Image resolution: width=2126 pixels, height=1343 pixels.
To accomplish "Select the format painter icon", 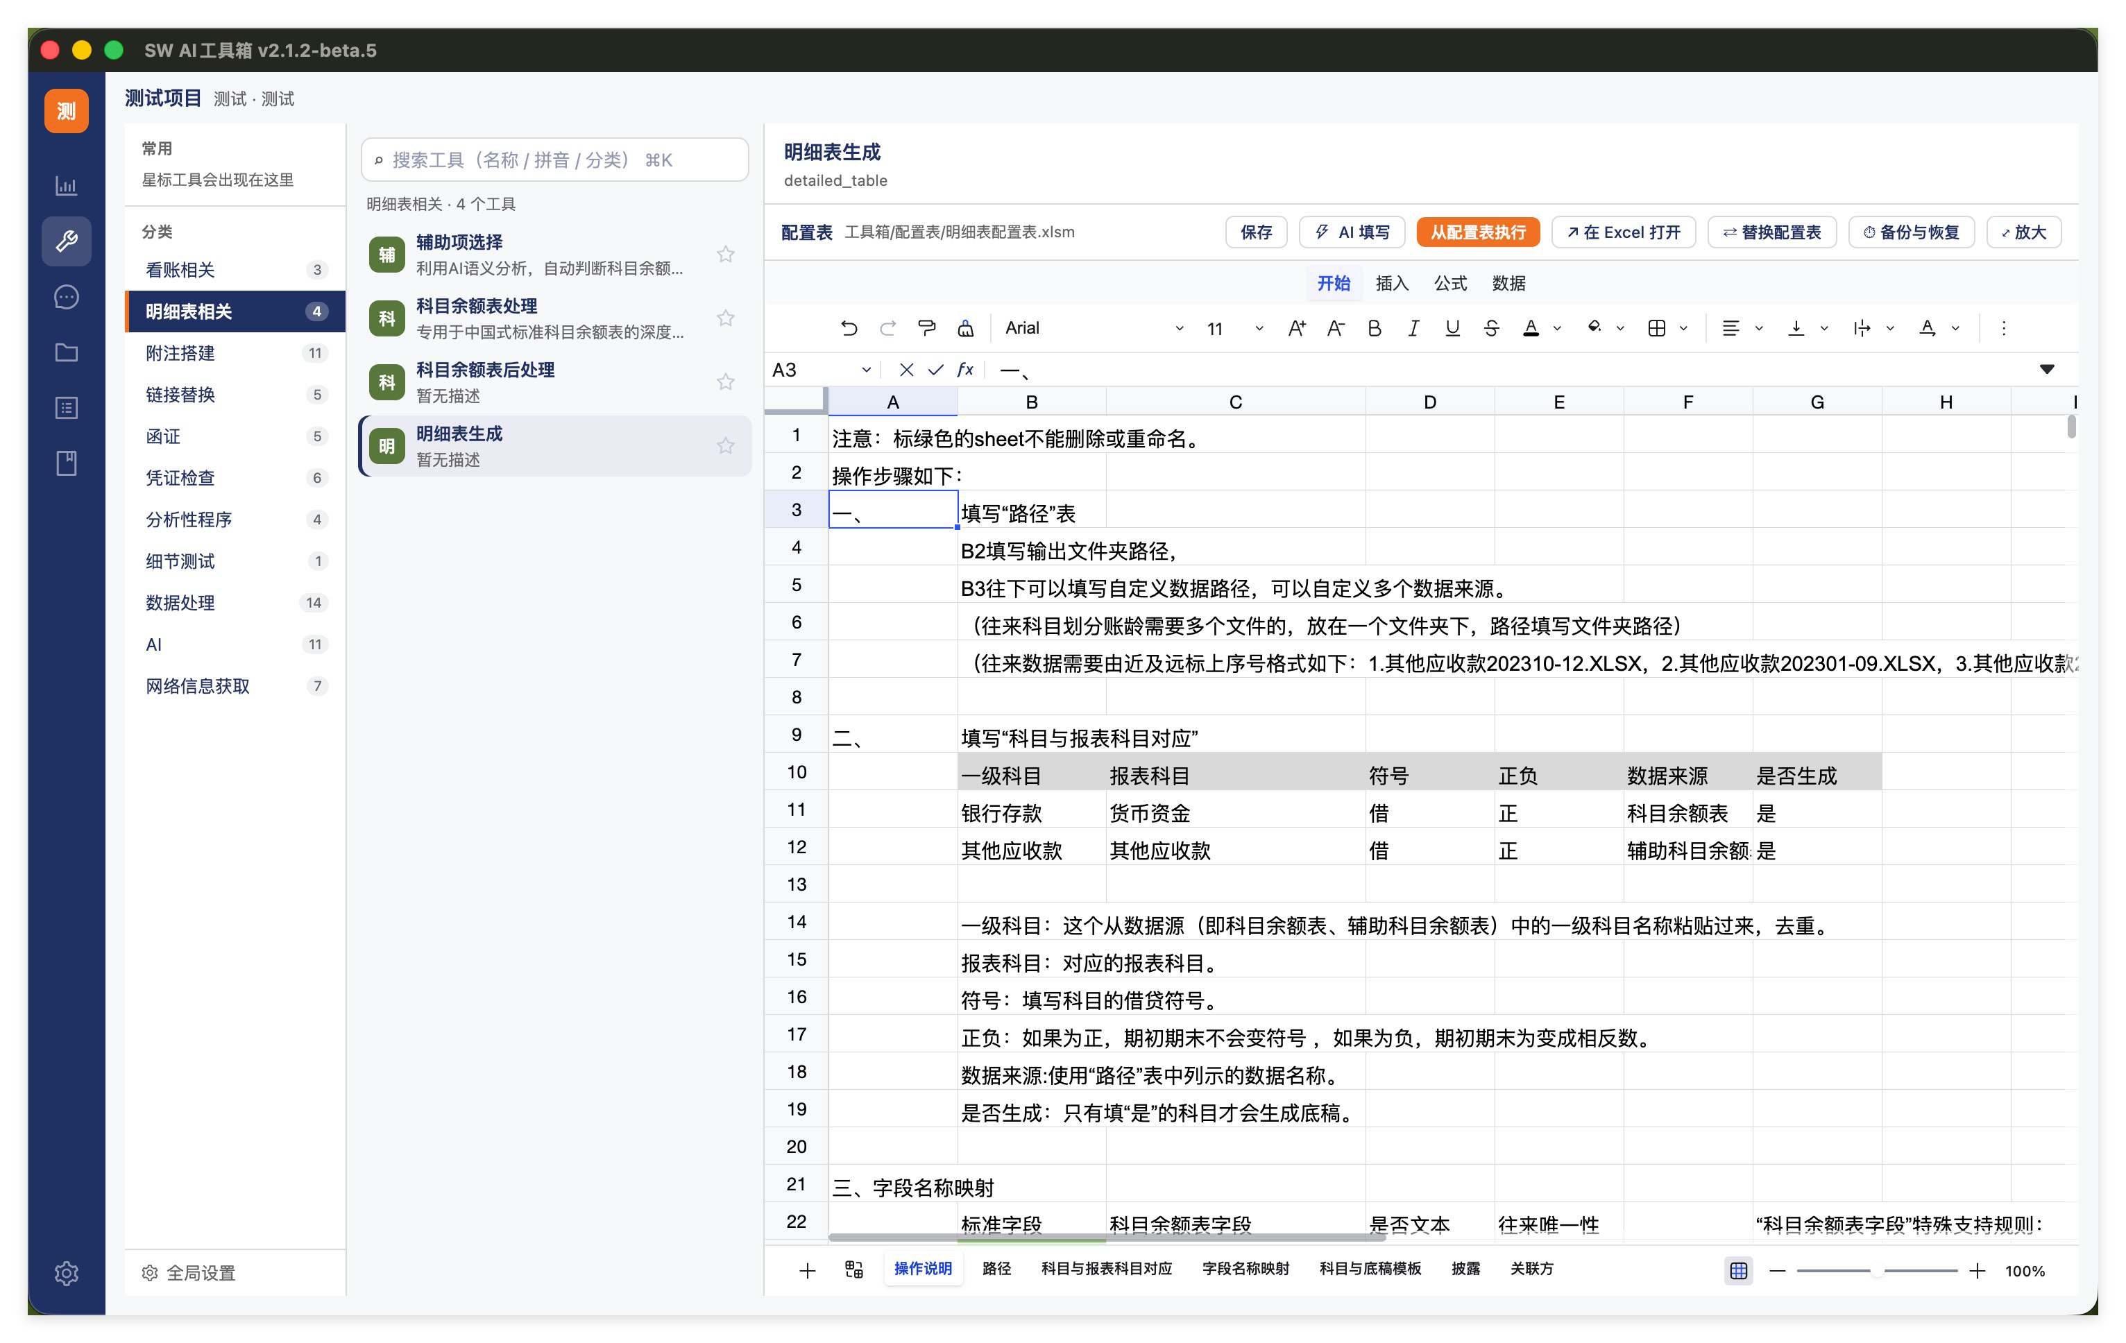I will (926, 328).
